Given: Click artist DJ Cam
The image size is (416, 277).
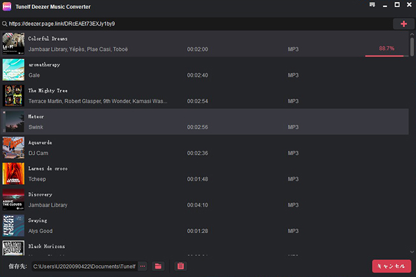Looking at the screenshot, I should [38, 153].
